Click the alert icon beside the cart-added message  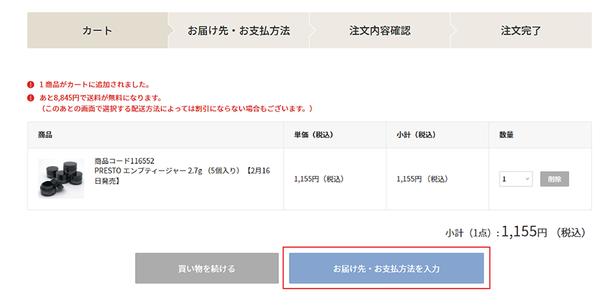click(31, 85)
